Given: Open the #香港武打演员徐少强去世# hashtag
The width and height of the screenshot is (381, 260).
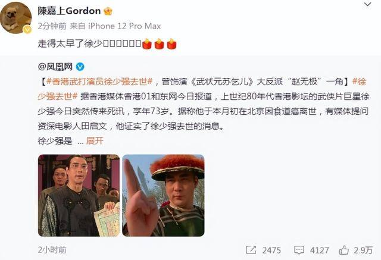Looking at the screenshot, I should (x=99, y=82).
